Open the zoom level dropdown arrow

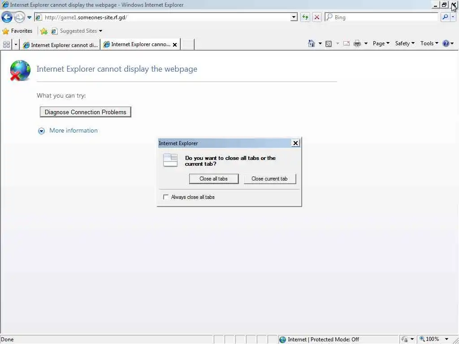click(446, 340)
